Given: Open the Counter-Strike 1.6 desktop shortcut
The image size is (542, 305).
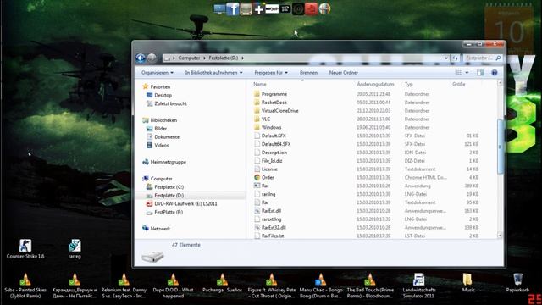Looking at the screenshot, I should click(x=25, y=248).
